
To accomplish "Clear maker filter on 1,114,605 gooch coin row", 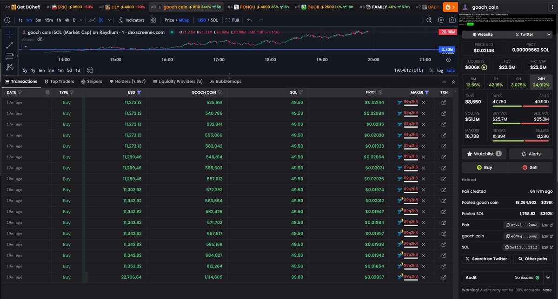I will coord(423,277).
